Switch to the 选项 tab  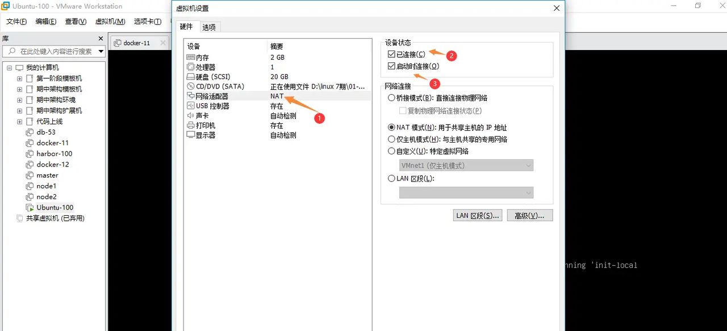coord(209,26)
